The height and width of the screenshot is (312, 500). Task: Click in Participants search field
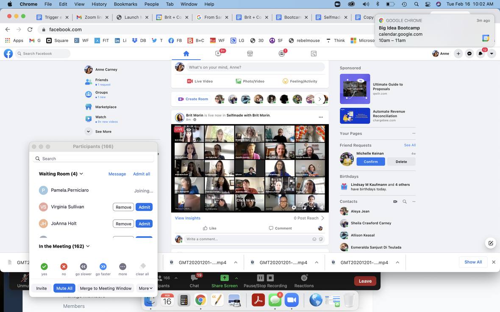click(x=93, y=158)
